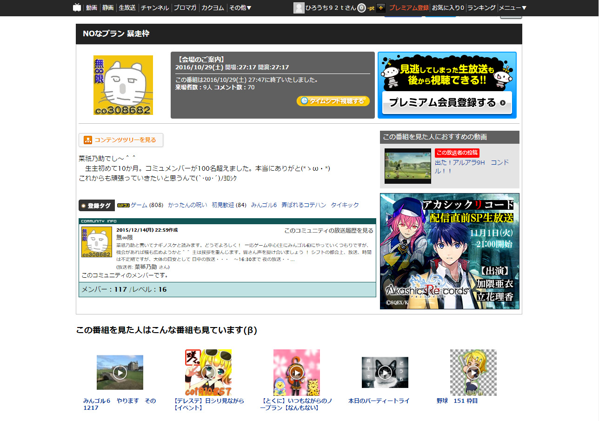Viewport: 599px width, 421px height.
Task: Expand the その他 dropdown menu
Action: coord(240,8)
